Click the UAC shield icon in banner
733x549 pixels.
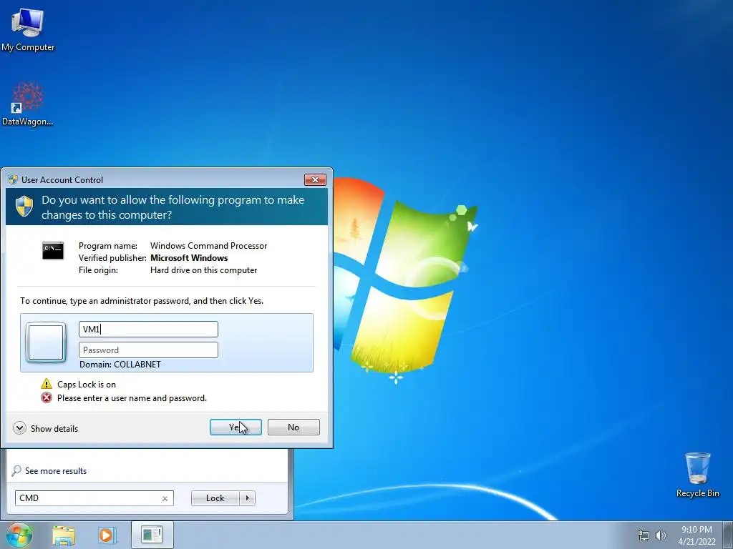tap(24, 207)
